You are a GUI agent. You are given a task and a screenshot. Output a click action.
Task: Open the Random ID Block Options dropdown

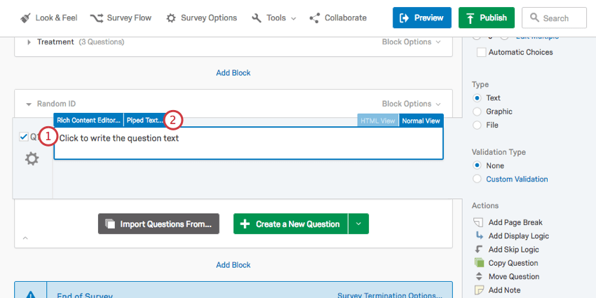pos(412,104)
